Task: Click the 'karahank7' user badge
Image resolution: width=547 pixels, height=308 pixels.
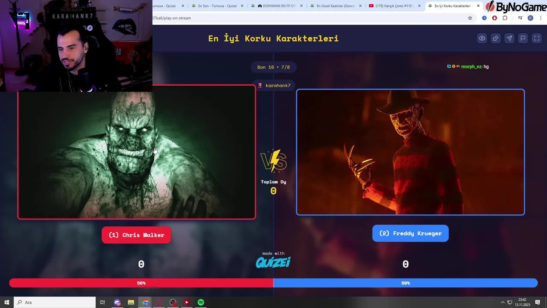Action: [273, 86]
